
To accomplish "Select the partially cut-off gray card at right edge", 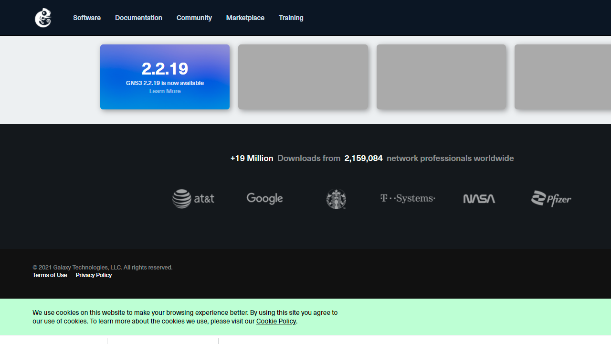I will pos(562,77).
